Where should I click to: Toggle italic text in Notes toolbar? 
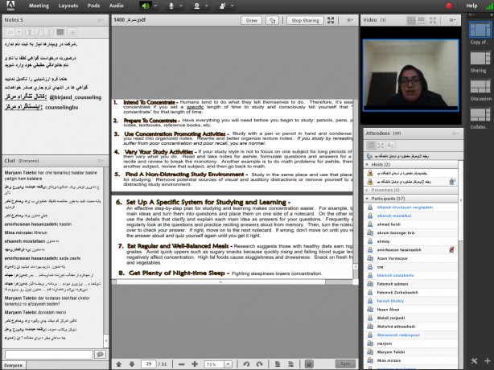pos(39,32)
